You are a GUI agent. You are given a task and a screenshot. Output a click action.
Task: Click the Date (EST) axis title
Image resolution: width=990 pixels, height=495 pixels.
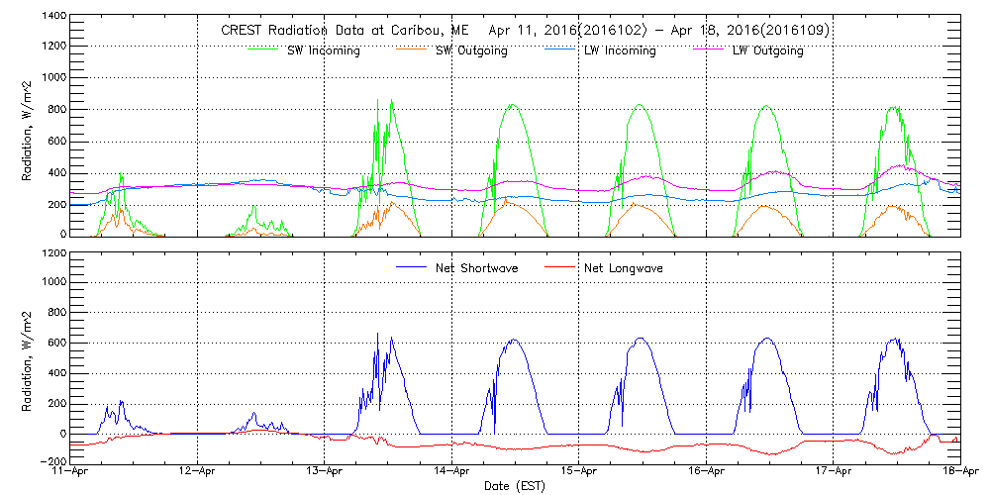click(516, 486)
